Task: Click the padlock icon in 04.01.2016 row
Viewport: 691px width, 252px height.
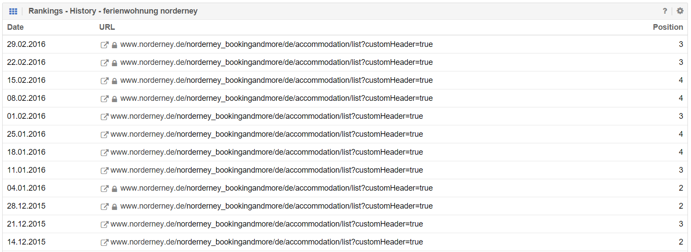Action: coord(114,188)
